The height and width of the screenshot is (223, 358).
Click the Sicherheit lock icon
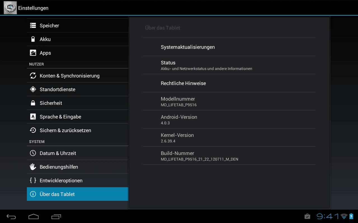[33, 103]
